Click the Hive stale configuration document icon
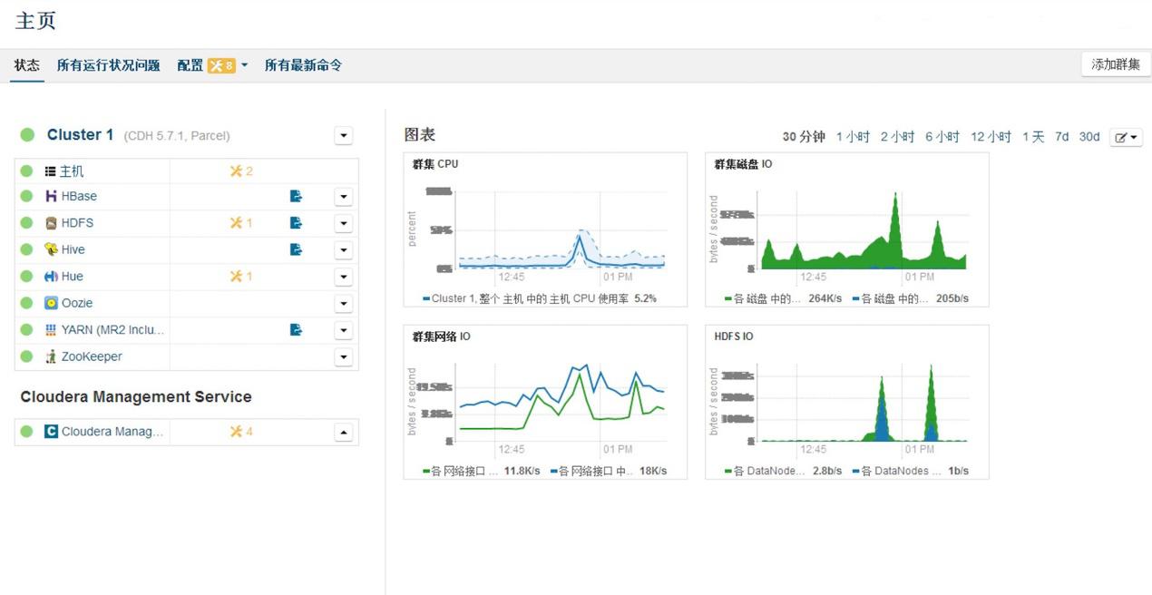This screenshot has height=595, width=1152. [x=296, y=249]
